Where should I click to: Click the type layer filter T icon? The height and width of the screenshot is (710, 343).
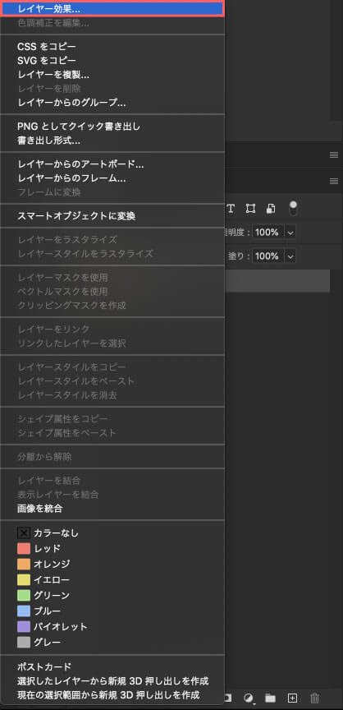click(231, 208)
